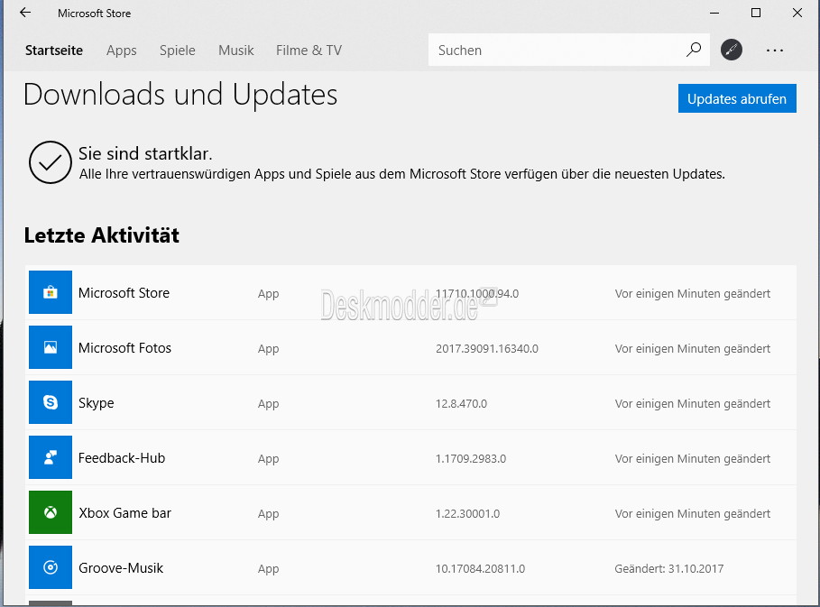Click version 2017.39091.16340.0
This screenshot has height=607, width=820.
pyautogui.click(x=487, y=349)
